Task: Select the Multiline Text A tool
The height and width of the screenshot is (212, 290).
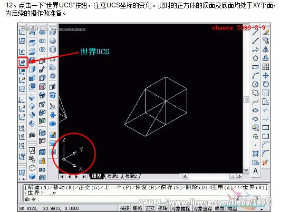Action: pos(255,171)
